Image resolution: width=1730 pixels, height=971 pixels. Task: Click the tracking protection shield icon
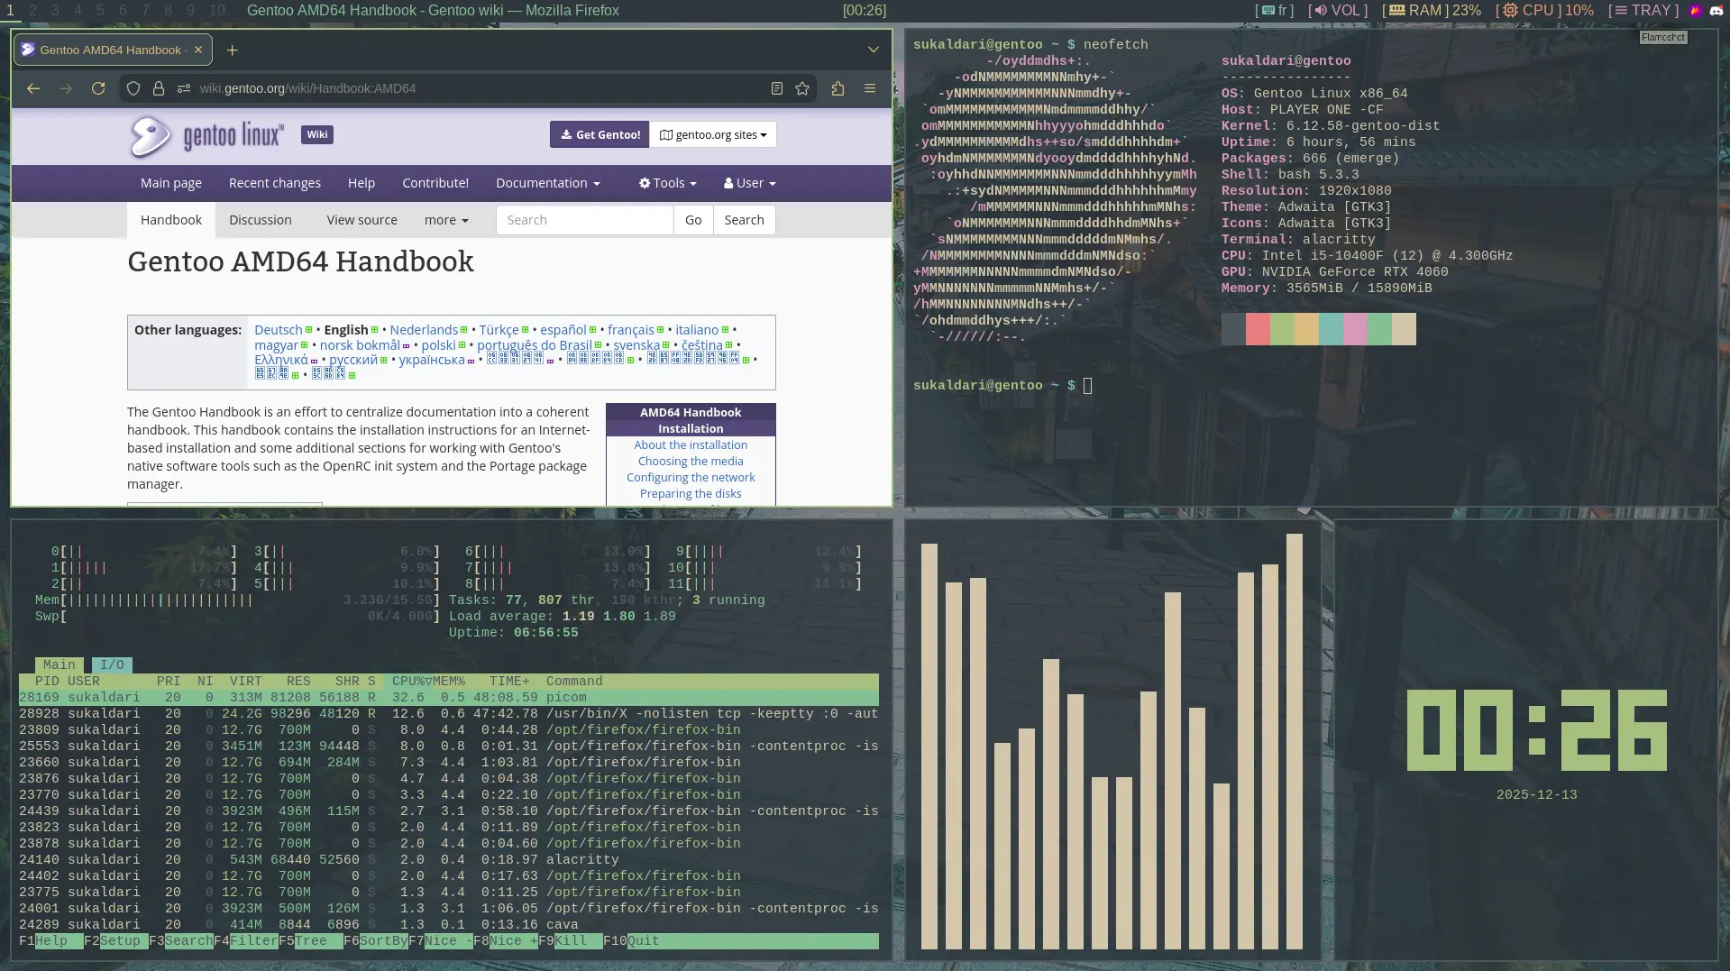pos(133,88)
